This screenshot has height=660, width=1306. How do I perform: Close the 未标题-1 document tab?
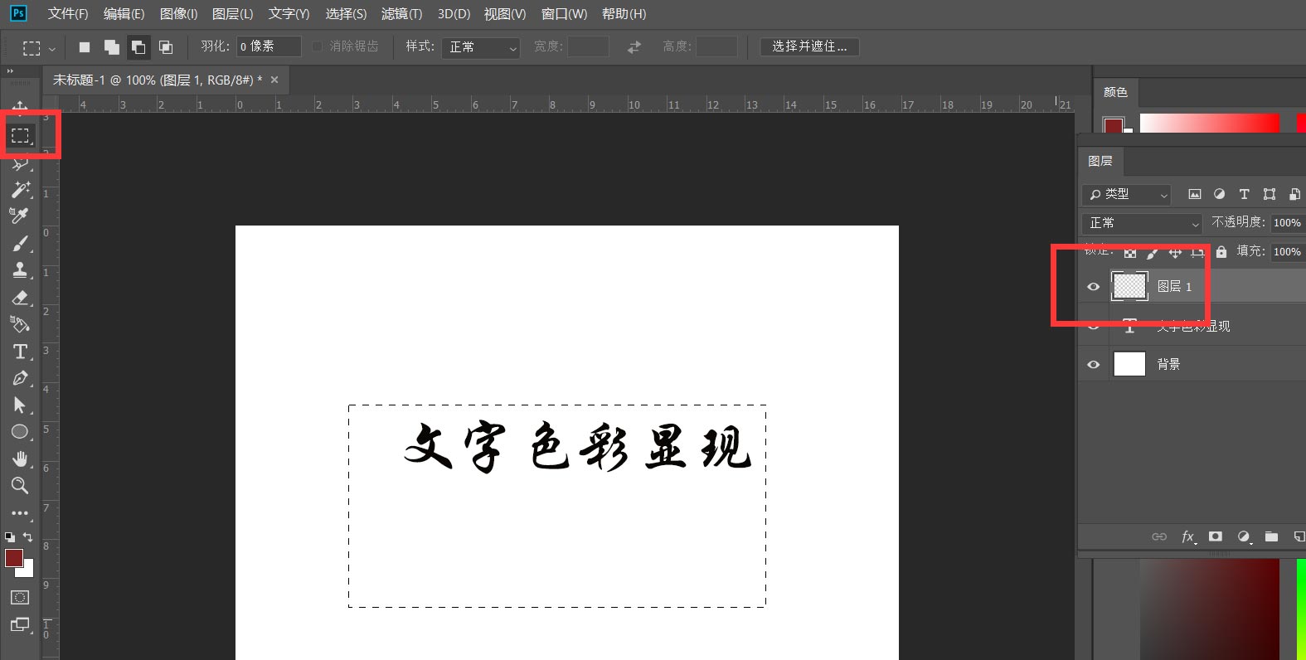[274, 80]
